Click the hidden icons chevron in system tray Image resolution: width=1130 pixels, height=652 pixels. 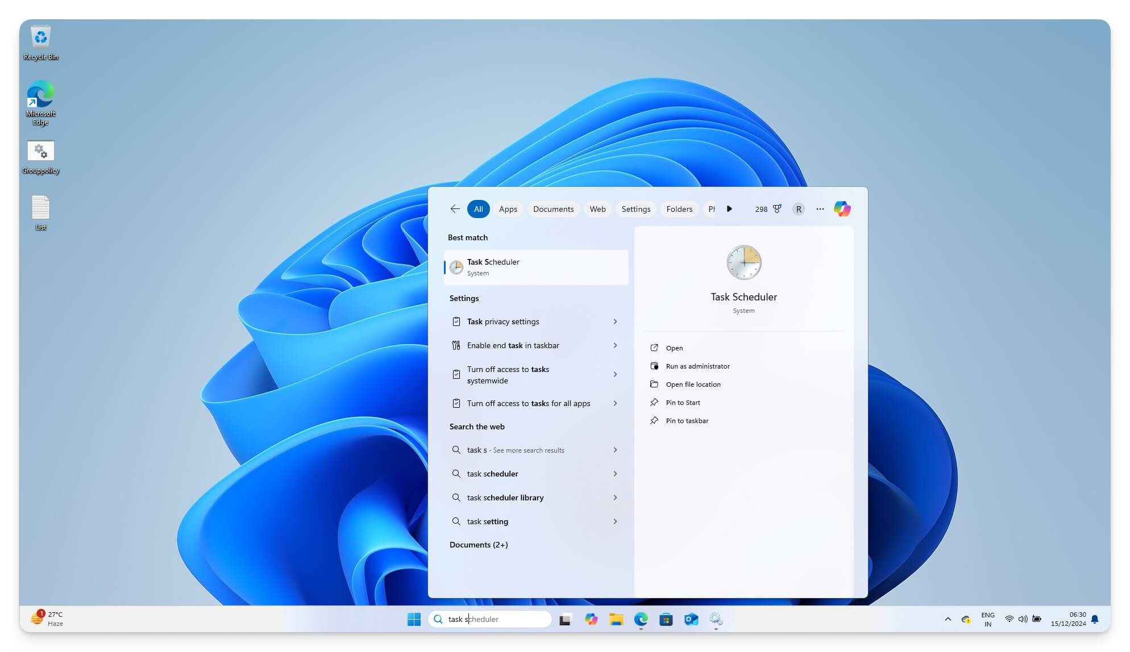coord(948,619)
